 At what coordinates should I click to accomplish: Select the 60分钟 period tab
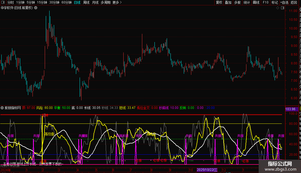point(66,2)
